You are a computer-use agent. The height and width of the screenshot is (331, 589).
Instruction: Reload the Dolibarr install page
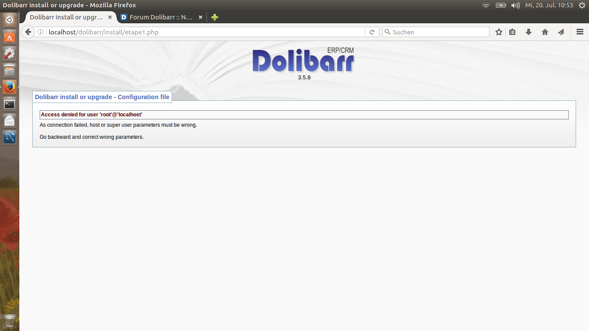point(372,32)
